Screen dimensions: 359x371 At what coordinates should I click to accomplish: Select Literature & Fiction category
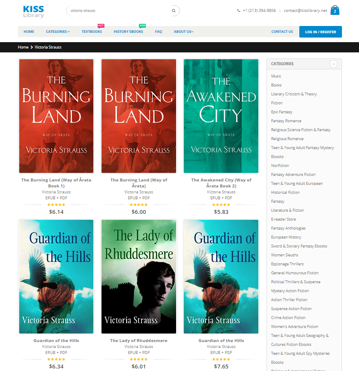[287, 210]
